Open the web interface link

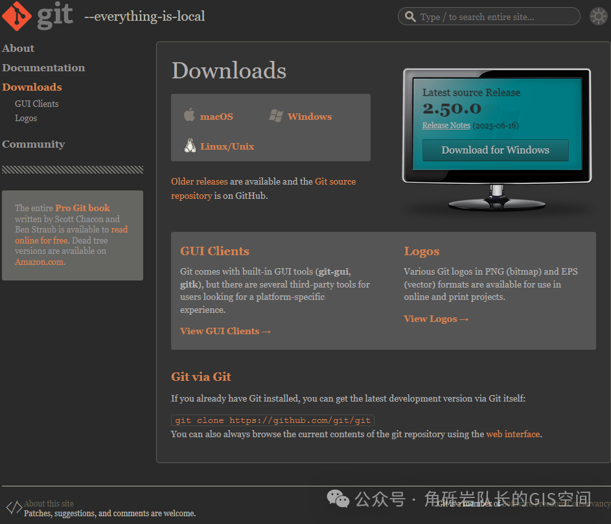[x=513, y=435]
